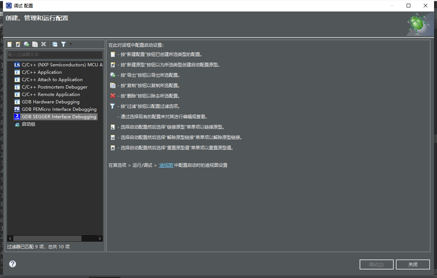437x278 pixels.
Task: Click the text 在此对话框中配置启动设置
Action: [x=136, y=45]
